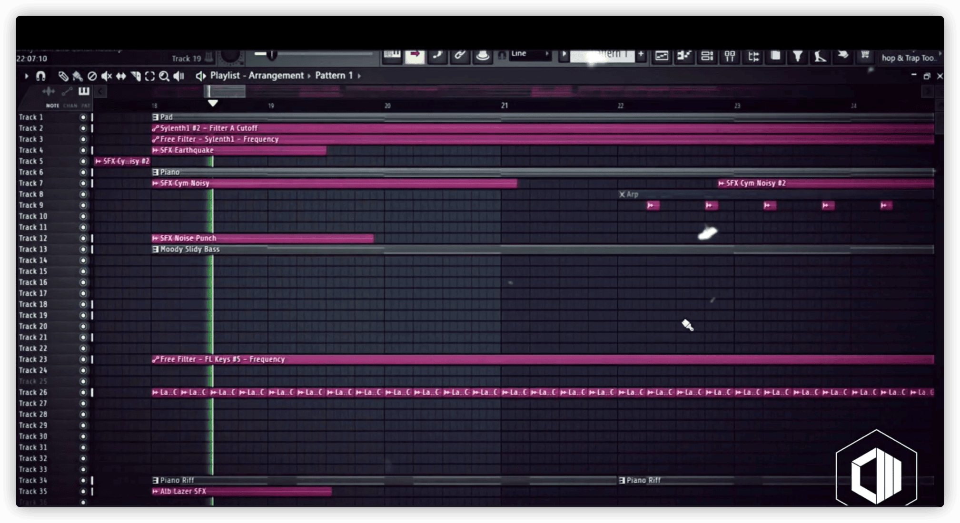Open Alb Lazer SFX clip menu icon
Image resolution: width=960 pixels, height=523 pixels.
(155, 492)
